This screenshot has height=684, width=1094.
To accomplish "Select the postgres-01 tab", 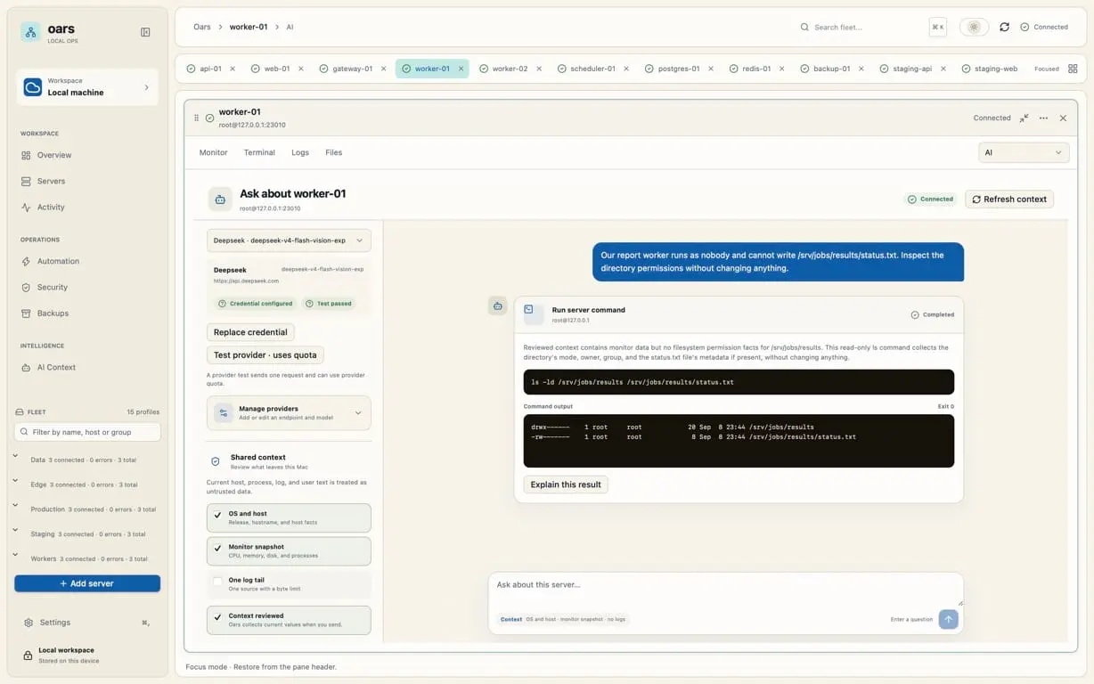I will (680, 69).
